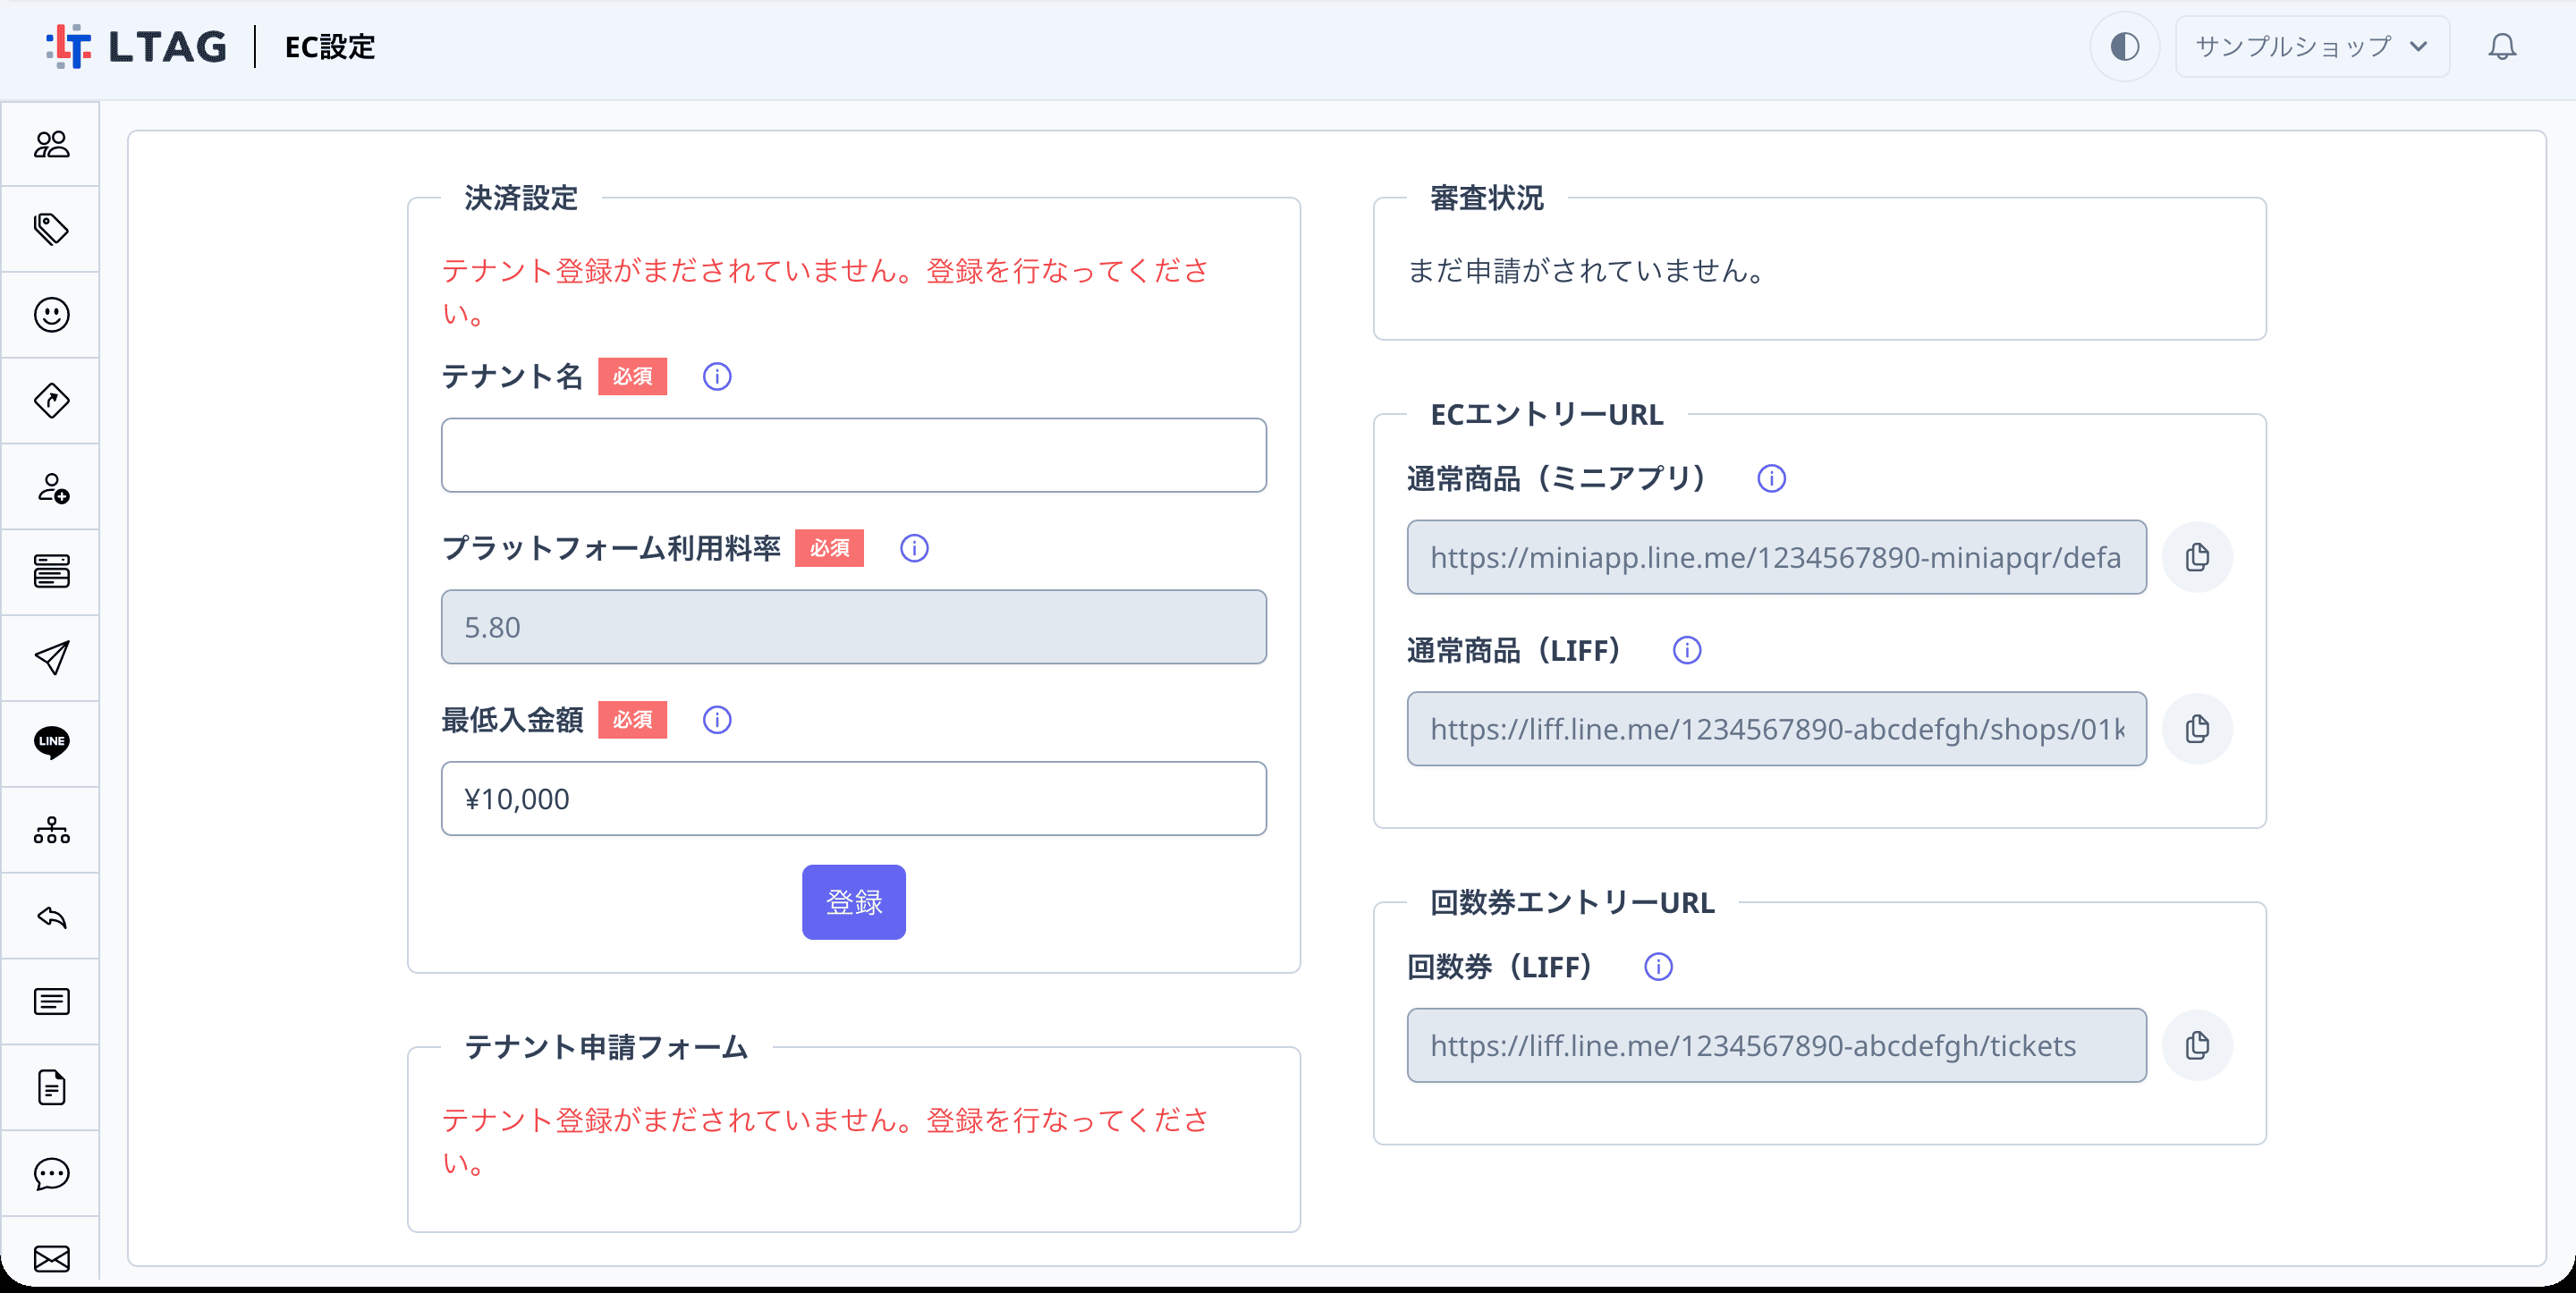The image size is (2576, 1293).
Task: Open the speech bubble dots icon
Action: pyautogui.click(x=51, y=1173)
